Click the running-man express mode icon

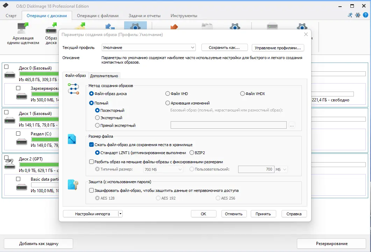point(350,15)
